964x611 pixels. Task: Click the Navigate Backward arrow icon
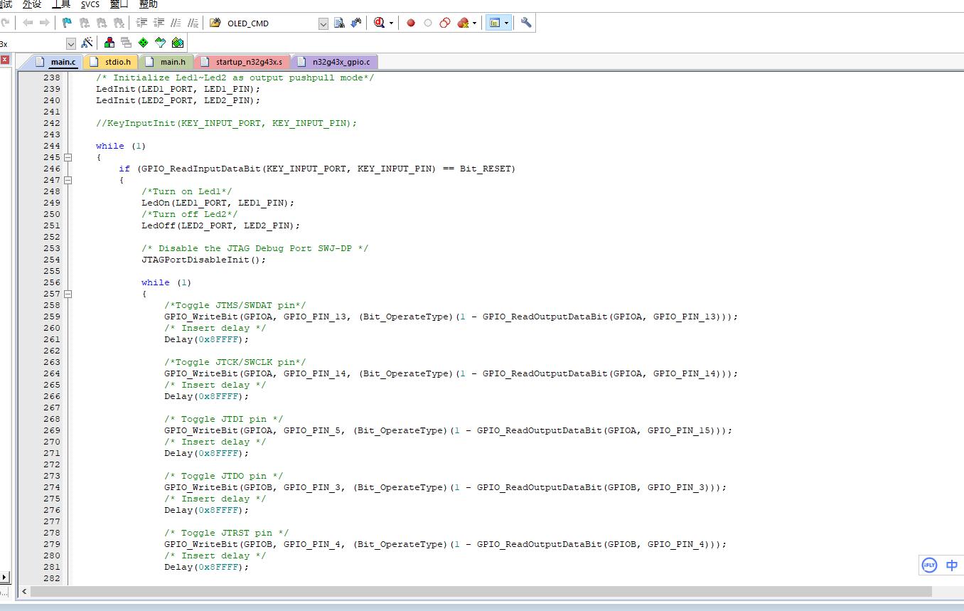pos(28,23)
